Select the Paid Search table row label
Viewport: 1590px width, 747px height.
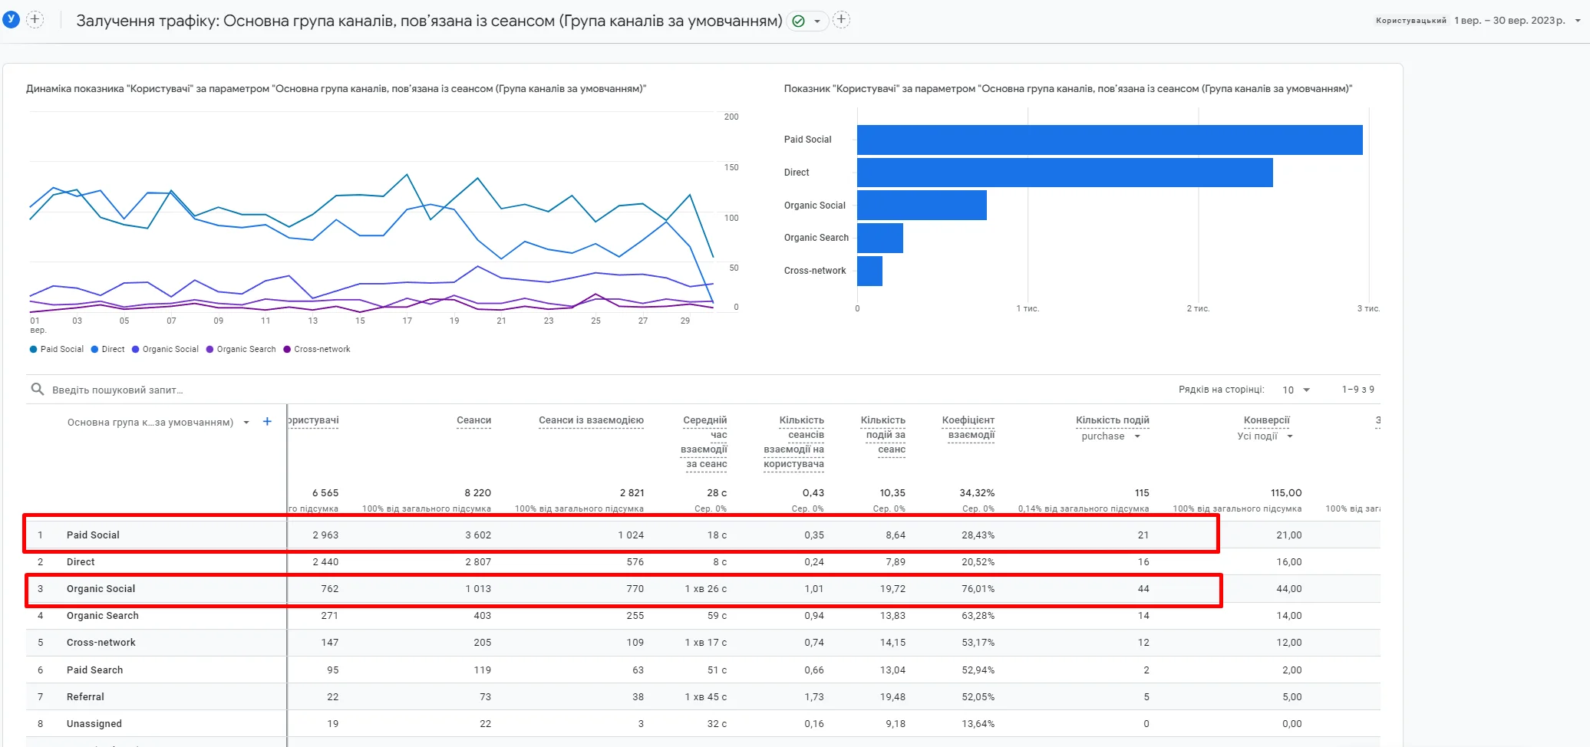(x=94, y=670)
